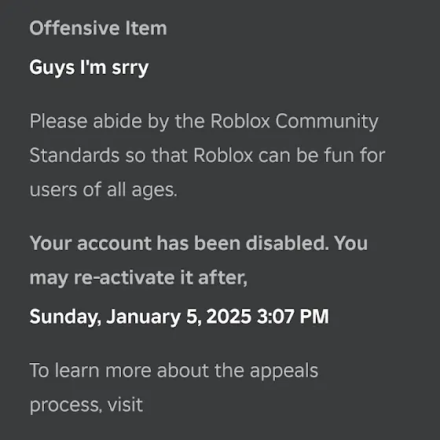Click the word 're-activate' in the notice
Screen dimensions: 440x440
click(124, 278)
